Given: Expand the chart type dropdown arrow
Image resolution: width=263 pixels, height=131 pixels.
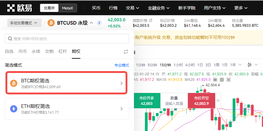Looking at the screenshot, I should click(256, 65).
